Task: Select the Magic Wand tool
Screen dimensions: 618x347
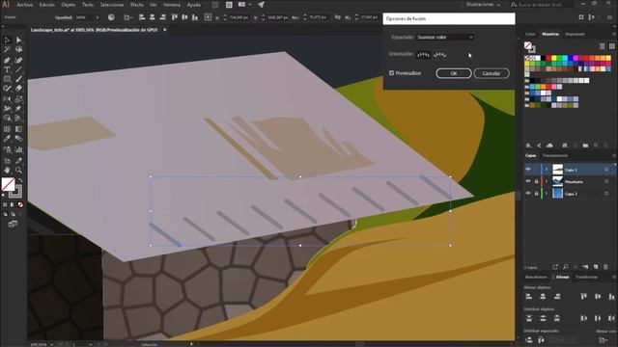Action: click(7, 49)
